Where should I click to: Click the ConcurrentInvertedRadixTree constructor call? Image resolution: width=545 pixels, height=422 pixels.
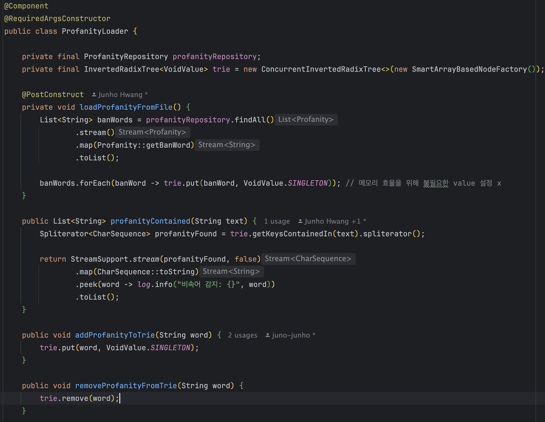[x=321, y=69]
